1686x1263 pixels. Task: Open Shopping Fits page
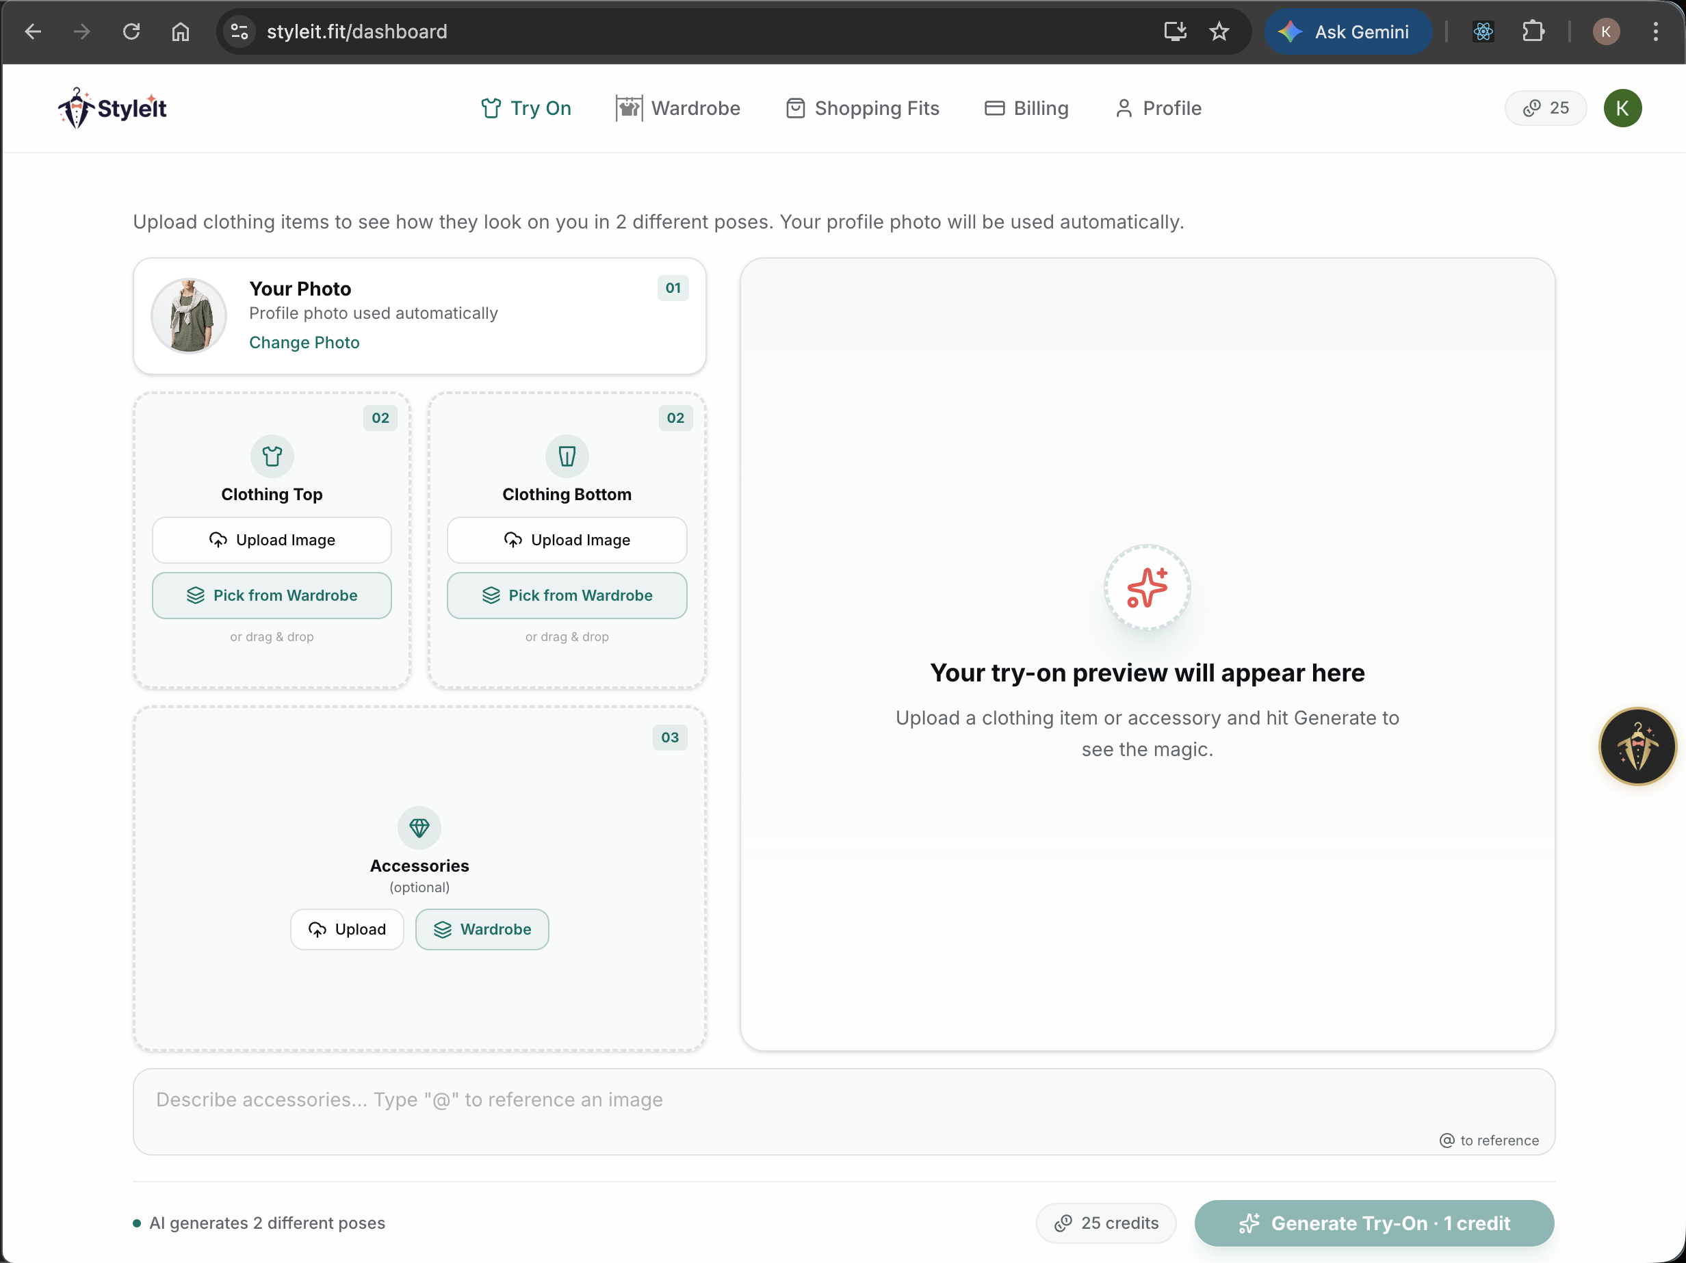tap(863, 108)
